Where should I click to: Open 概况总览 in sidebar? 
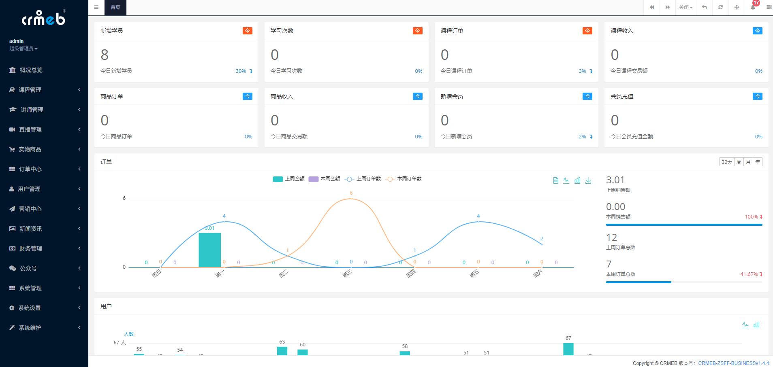coord(31,70)
